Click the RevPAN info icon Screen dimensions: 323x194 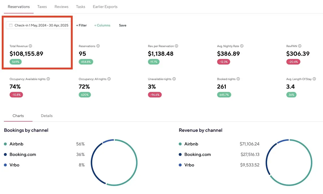click(x=300, y=46)
